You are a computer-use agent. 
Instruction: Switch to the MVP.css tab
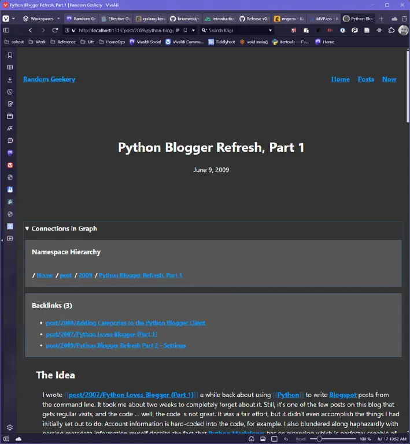[324, 18]
